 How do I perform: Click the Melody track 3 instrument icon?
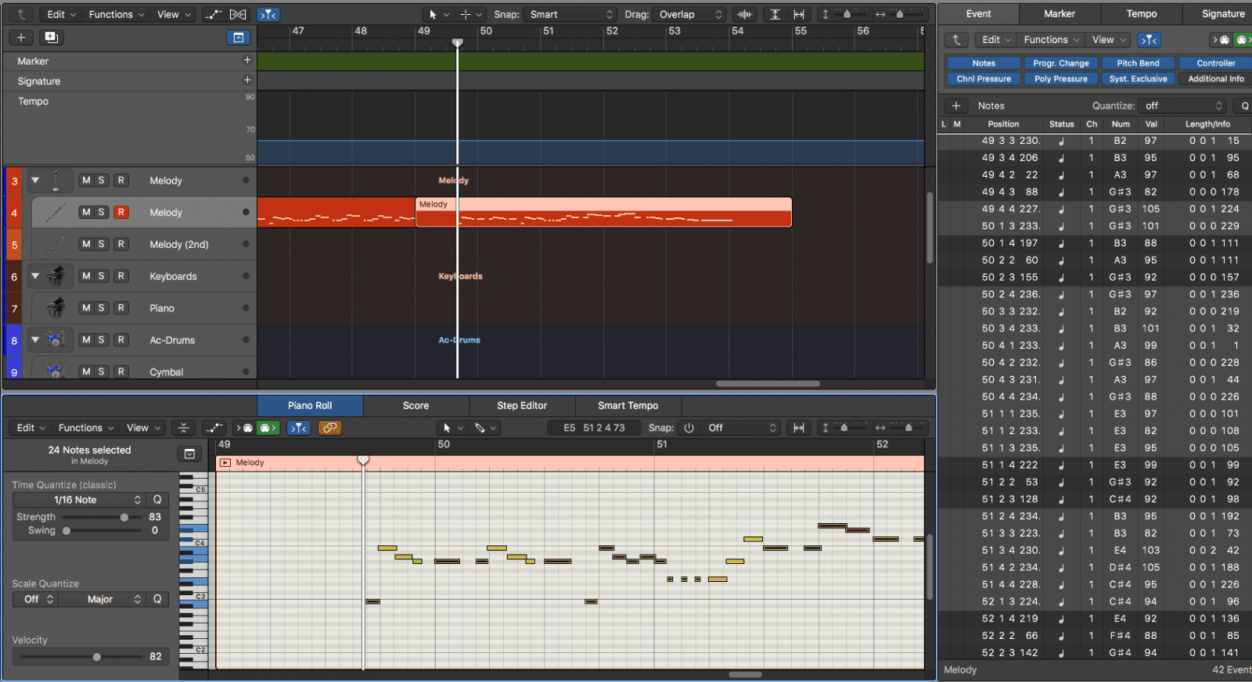coord(56,181)
